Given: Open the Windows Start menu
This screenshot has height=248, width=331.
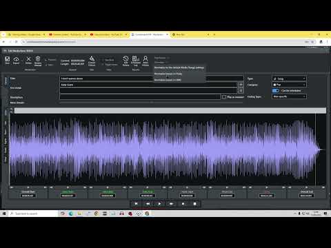Looking at the screenshot, I should 4,214.
